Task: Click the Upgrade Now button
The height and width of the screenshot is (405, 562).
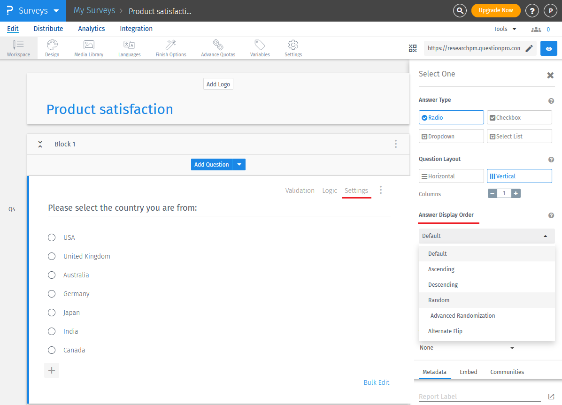Action: (495, 10)
